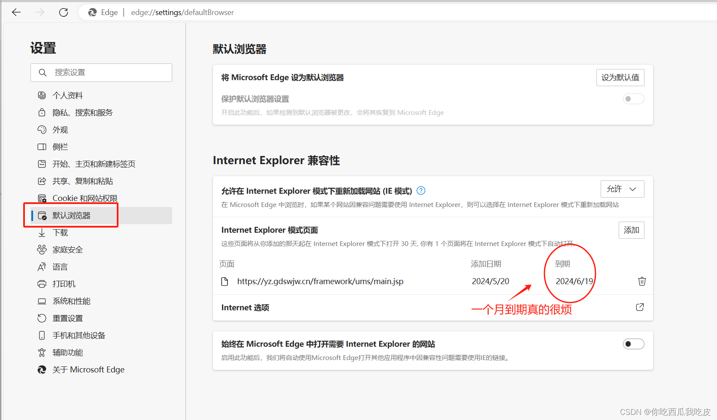Click the family icon beside 家庭安全
Screen dimensions: 717x420
pos(42,249)
